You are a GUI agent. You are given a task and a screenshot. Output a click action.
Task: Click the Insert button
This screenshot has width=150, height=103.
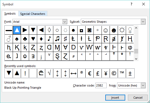point(115,98)
